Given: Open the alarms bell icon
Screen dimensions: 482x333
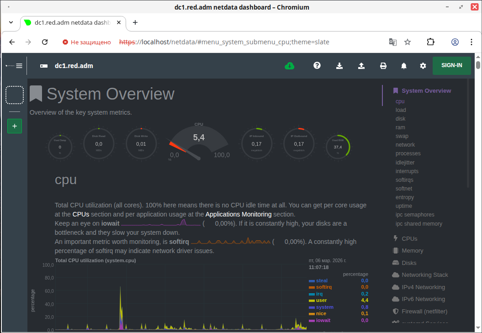Looking at the screenshot, I should [404, 66].
